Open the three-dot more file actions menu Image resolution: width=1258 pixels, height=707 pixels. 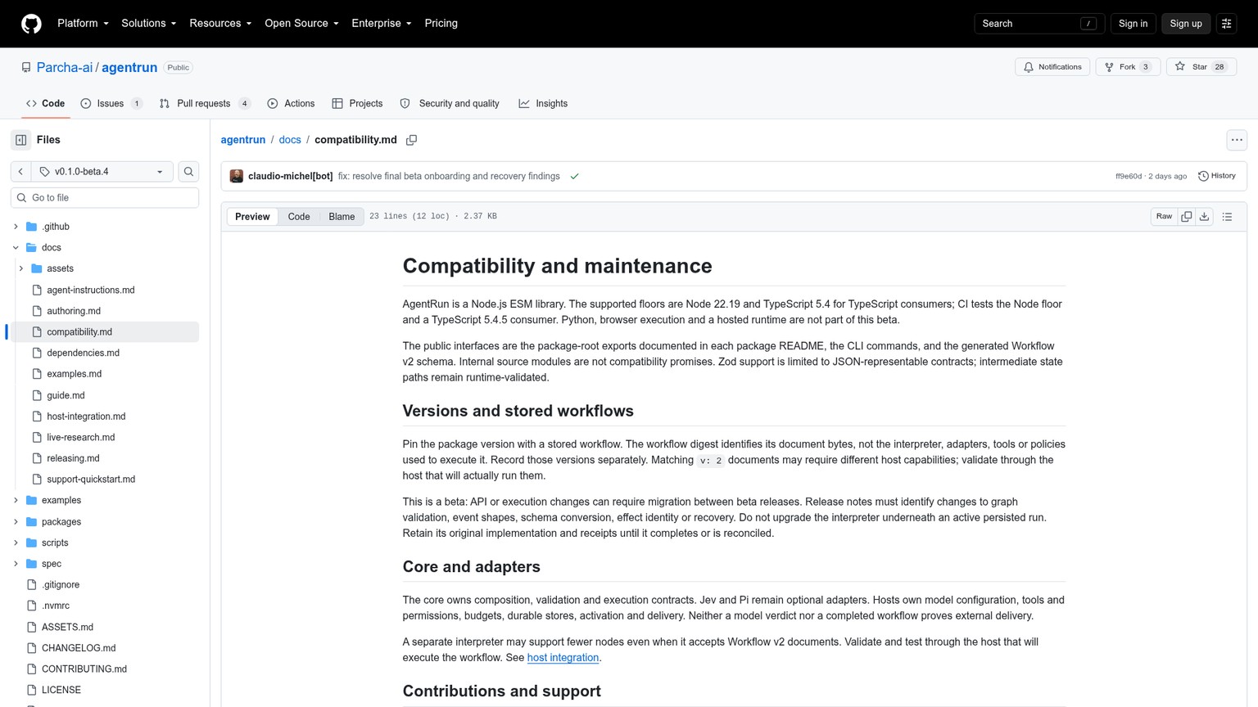[x=1237, y=140]
